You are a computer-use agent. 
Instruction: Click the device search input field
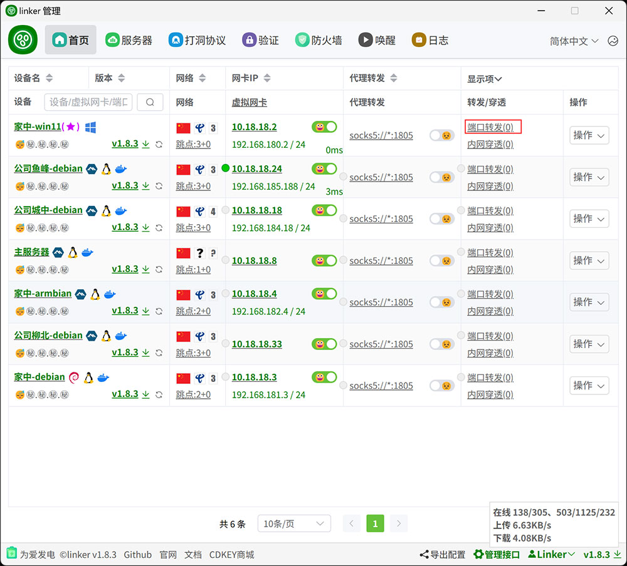pos(89,102)
